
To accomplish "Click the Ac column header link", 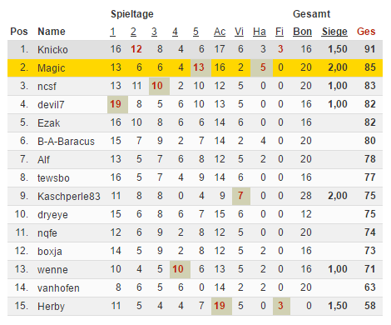I will click(220, 32).
